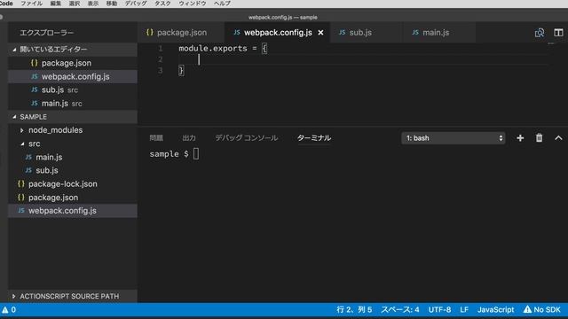The width and height of the screenshot is (568, 319).
Task: Open package.json in SAMPLE tree
Action: [73, 198]
